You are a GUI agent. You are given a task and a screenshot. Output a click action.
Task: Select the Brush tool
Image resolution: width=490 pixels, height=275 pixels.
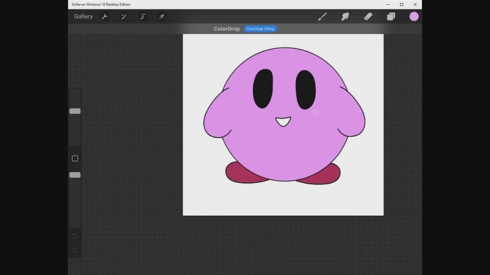pyautogui.click(x=322, y=16)
